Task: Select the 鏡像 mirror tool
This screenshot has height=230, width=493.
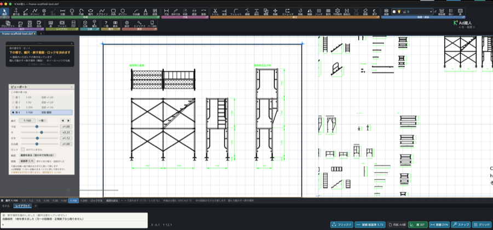Action: click(309, 11)
